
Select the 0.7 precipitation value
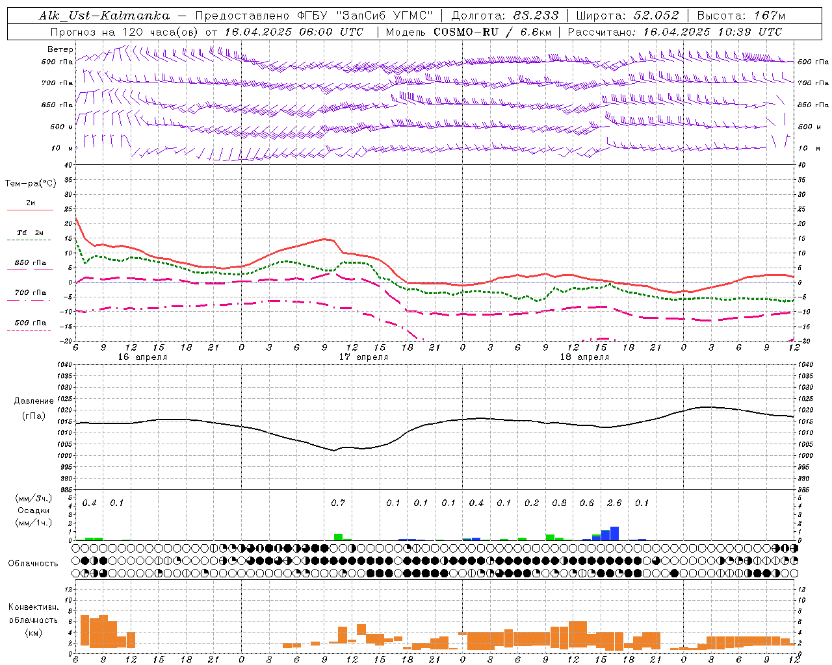[338, 503]
